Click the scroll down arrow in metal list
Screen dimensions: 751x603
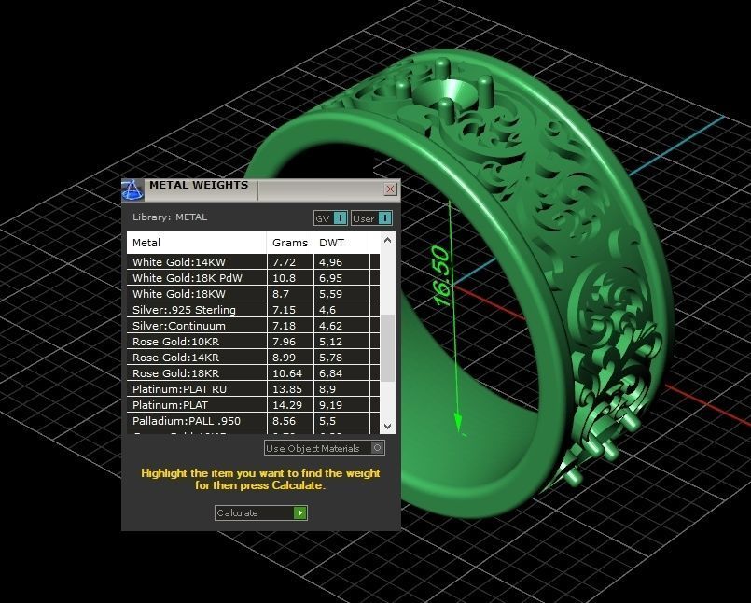(387, 427)
